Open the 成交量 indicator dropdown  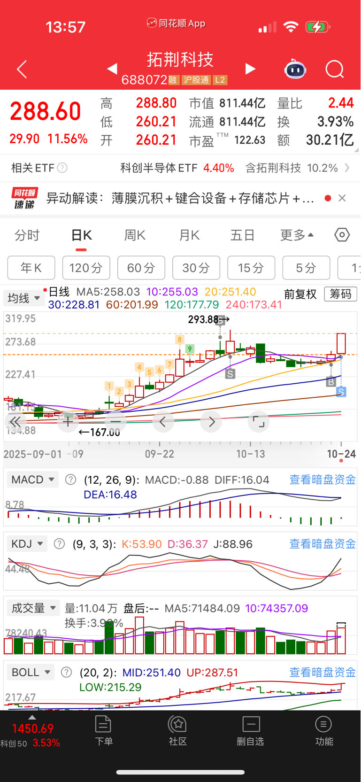click(x=34, y=608)
